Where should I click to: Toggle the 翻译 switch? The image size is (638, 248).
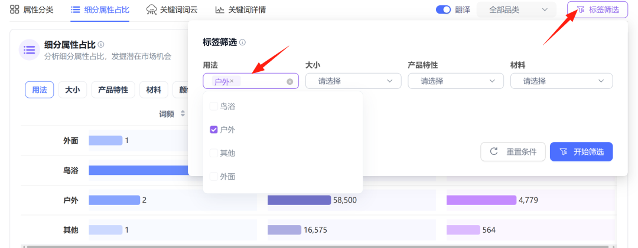443,10
